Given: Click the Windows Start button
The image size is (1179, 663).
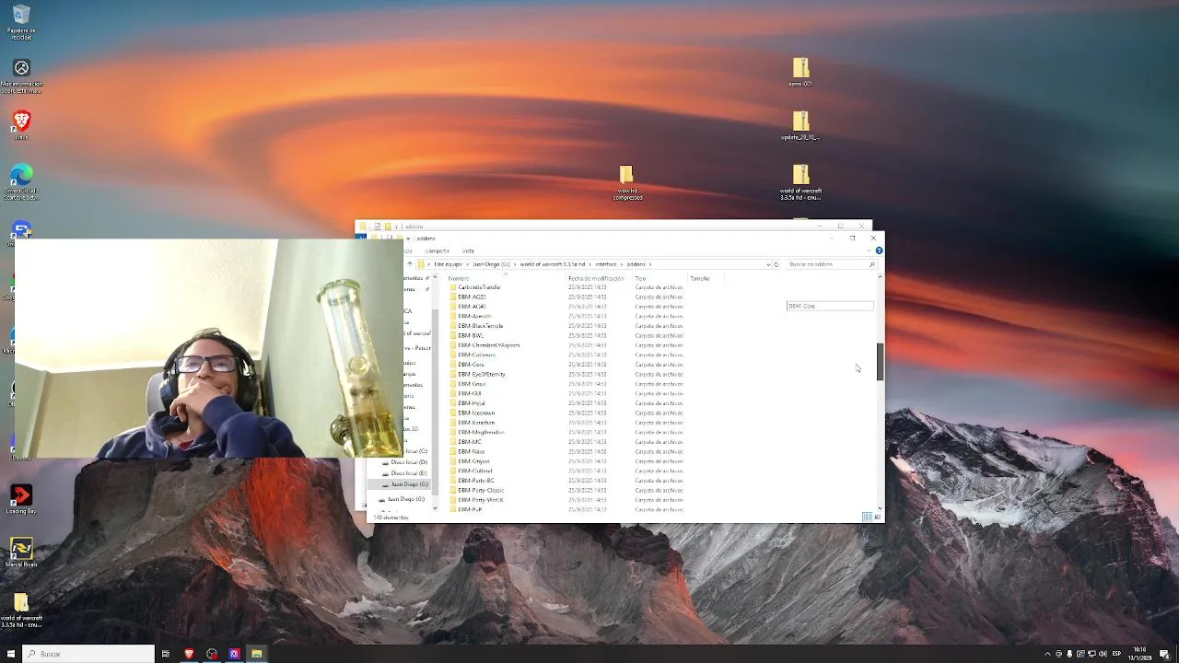Looking at the screenshot, I should 11,654.
